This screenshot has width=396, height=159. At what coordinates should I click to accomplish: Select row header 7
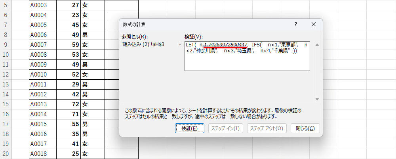click(6, 25)
